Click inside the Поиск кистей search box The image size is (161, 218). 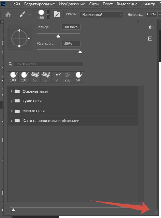pos(49,64)
